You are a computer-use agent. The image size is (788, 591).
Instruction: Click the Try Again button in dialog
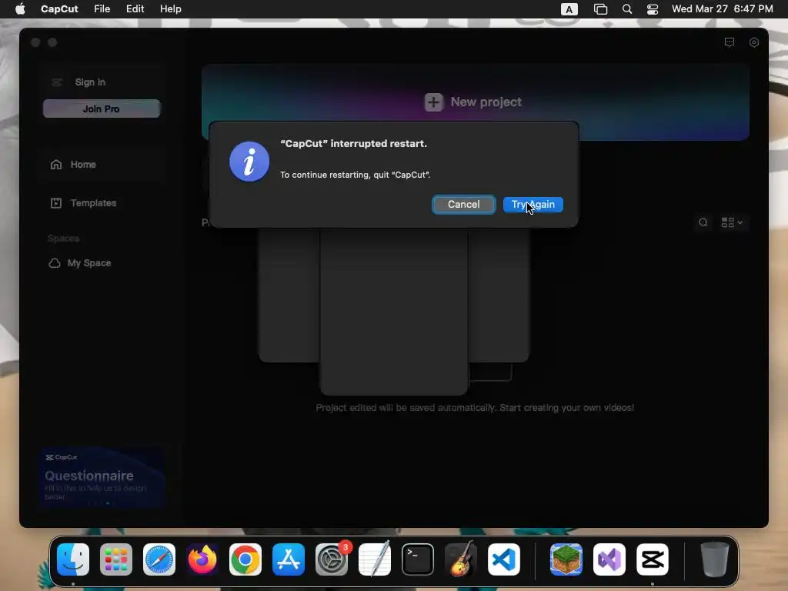pos(533,205)
